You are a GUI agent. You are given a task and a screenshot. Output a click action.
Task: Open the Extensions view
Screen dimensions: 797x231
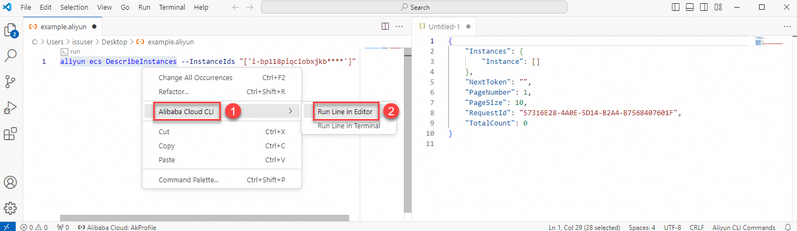[11, 134]
